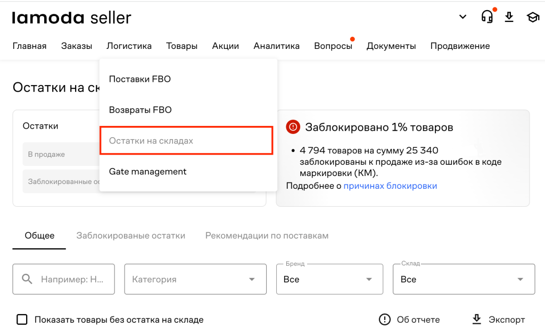Switch to Заблокированые остатки tab
Screen dimensions: 545x336
click(x=131, y=236)
